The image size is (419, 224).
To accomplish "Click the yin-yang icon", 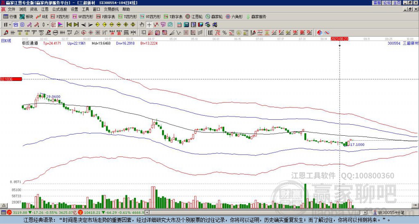I will tap(320, 33).
